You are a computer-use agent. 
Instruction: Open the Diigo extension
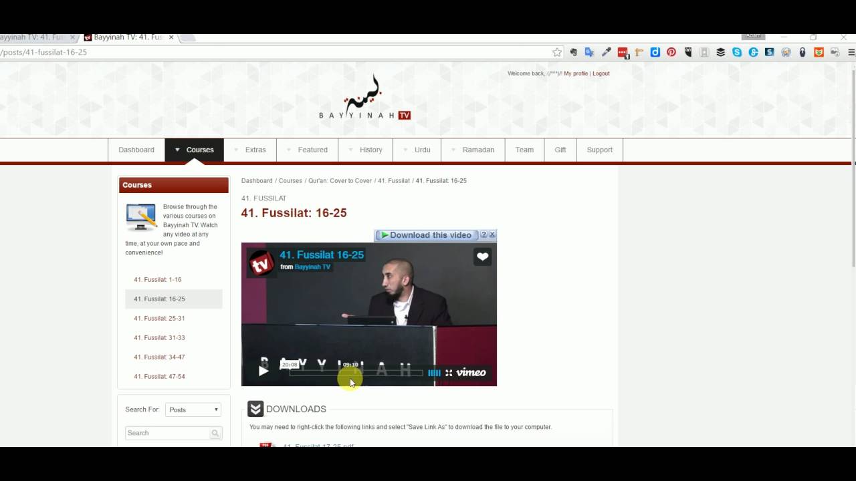click(x=655, y=52)
